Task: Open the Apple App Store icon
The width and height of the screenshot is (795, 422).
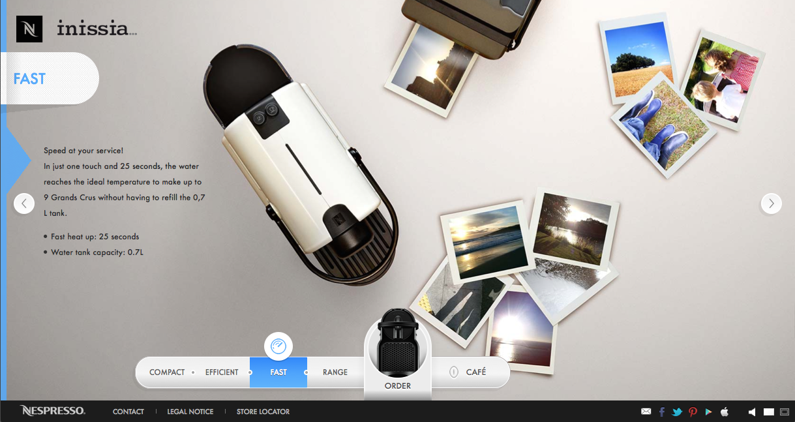Action: pyautogui.click(x=724, y=412)
